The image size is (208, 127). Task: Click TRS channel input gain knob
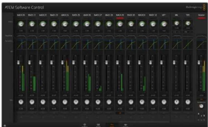(188, 23)
